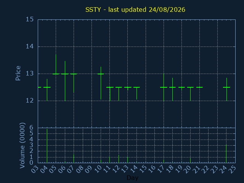Click the day 25 axis label
The width and height of the screenshot is (244, 183).
tap(232, 169)
